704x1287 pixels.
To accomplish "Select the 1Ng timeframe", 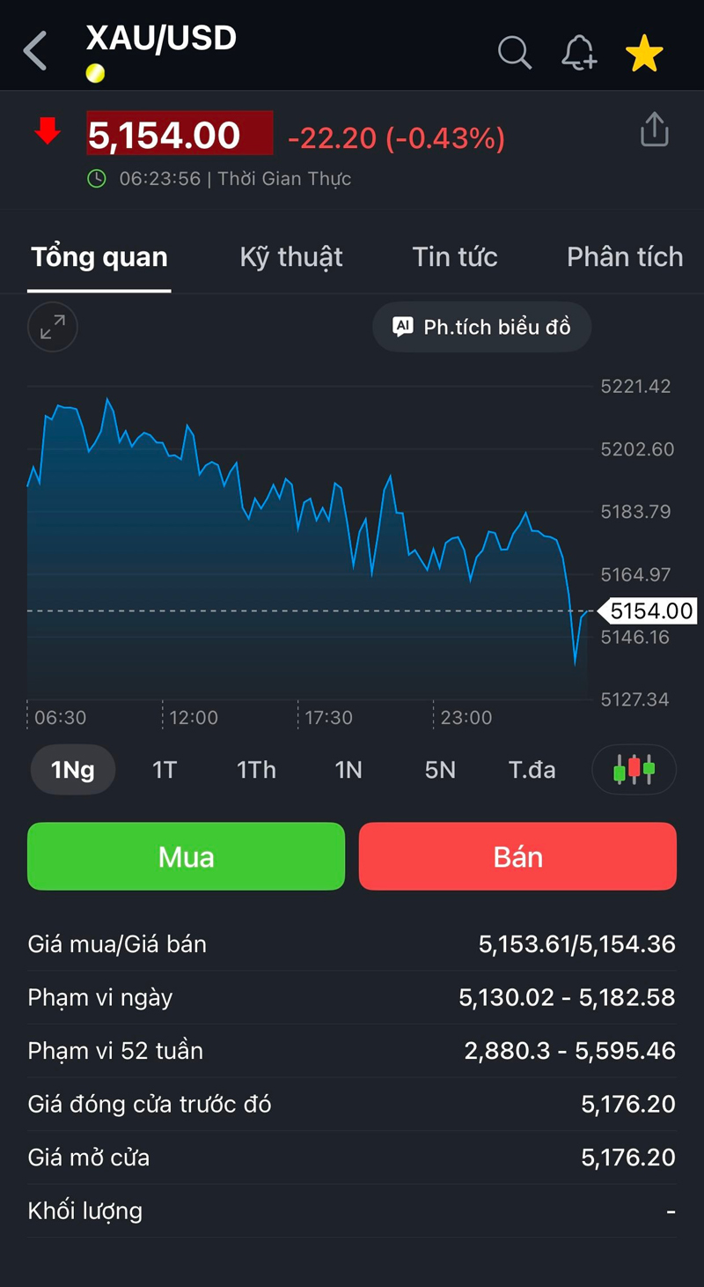I will [x=73, y=770].
